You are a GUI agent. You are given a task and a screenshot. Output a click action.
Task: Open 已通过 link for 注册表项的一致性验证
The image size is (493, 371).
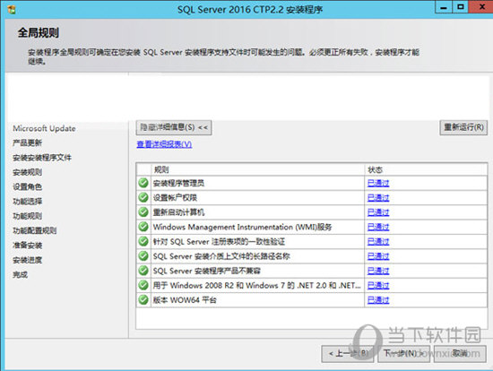click(378, 241)
